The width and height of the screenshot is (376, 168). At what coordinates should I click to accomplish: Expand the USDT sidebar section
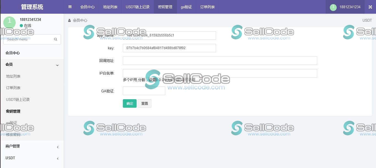(32, 158)
